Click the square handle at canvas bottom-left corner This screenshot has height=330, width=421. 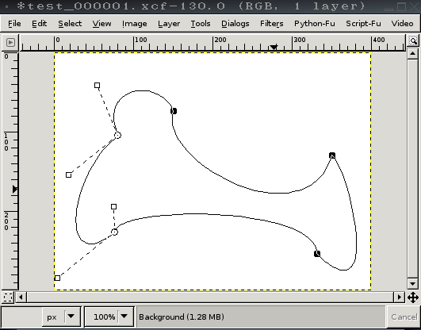click(57, 278)
